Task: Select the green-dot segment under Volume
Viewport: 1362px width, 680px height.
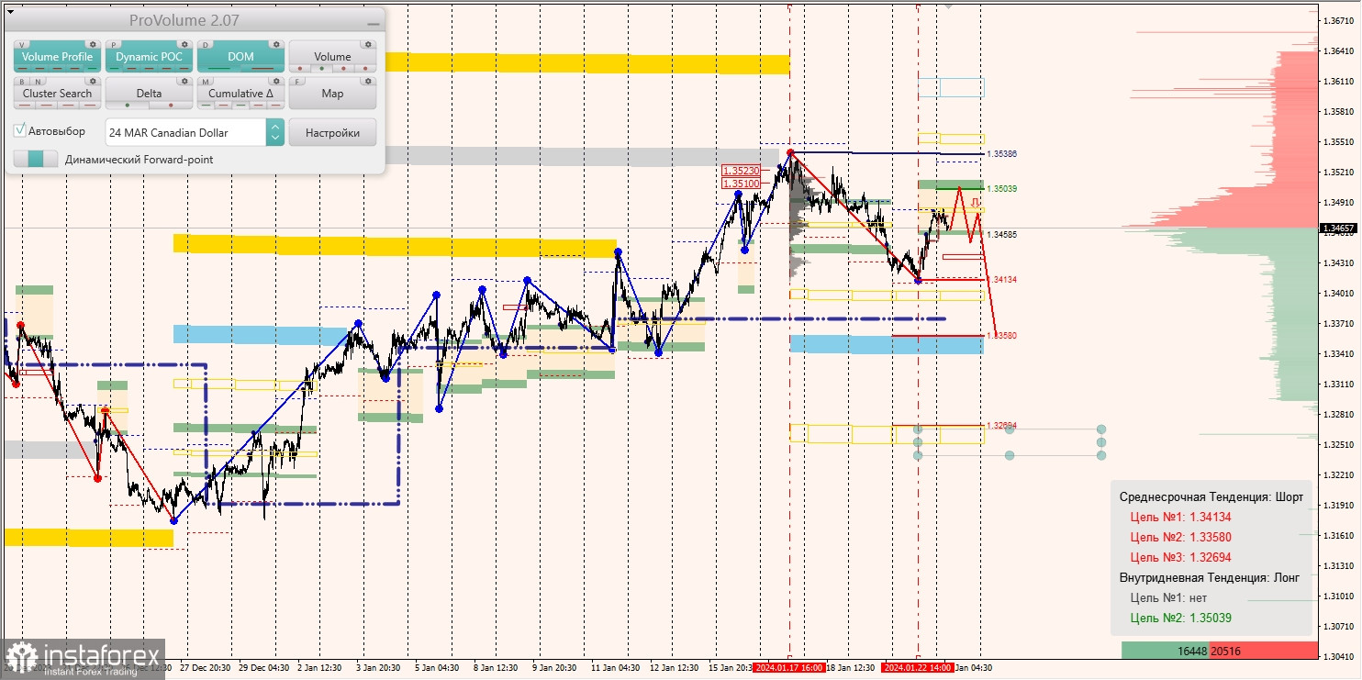Action: (322, 69)
